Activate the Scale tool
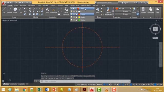 [34, 14]
